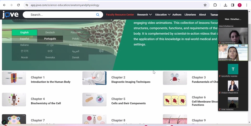251x126 pixels.
Task: Open the Chrome three-dot menu
Action: (x=247, y=5)
